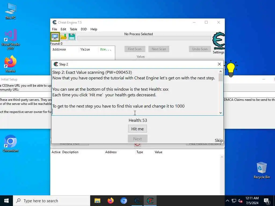
Task: Click the yellow light bulb hint icon
Action: click(x=231, y=69)
